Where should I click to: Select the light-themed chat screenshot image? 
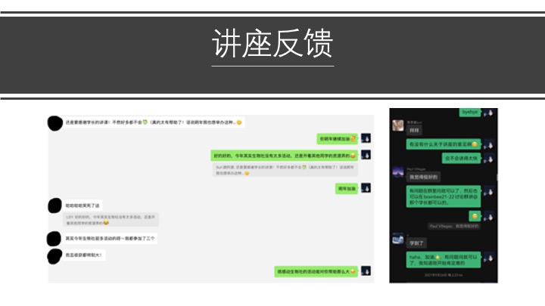pyautogui.click(x=211, y=199)
